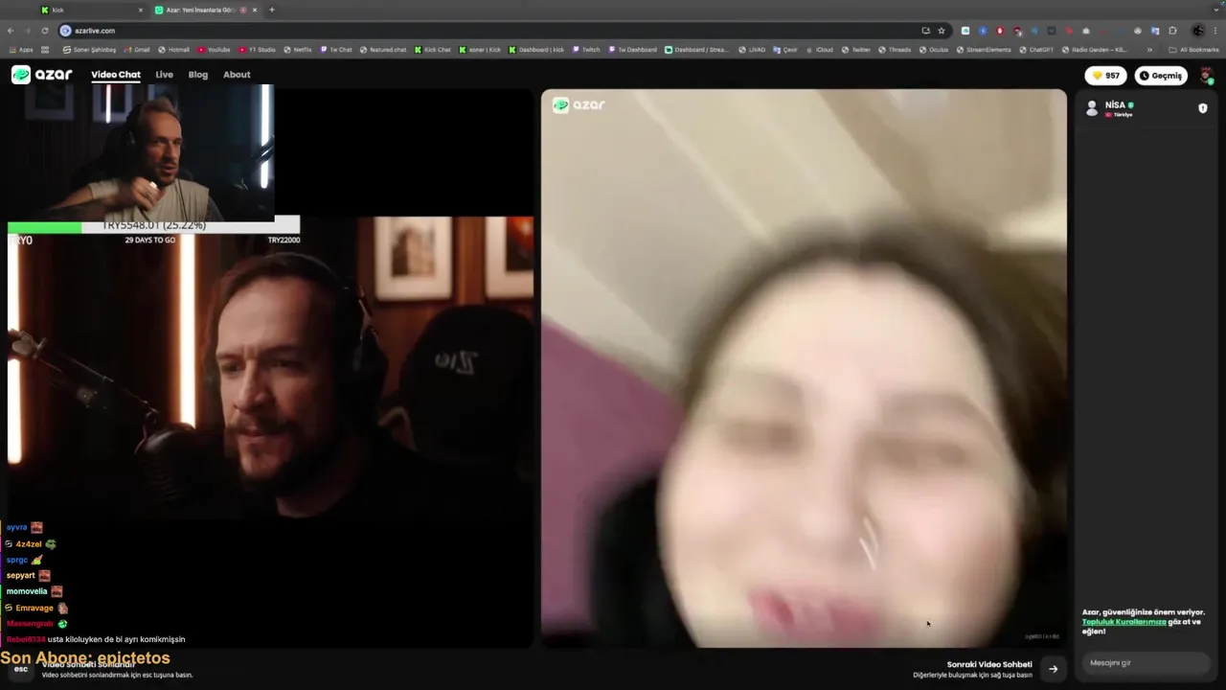The height and width of the screenshot is (690, 1226).
Task: Open the Hotmail bookmark
Action: click(173, 50)
